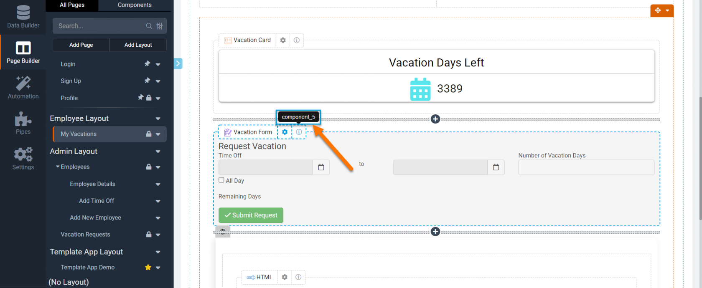Viewport: 702px width, 288px height.
Task: Open Vacation Form gear settings
Action: (x=285, y=132)
